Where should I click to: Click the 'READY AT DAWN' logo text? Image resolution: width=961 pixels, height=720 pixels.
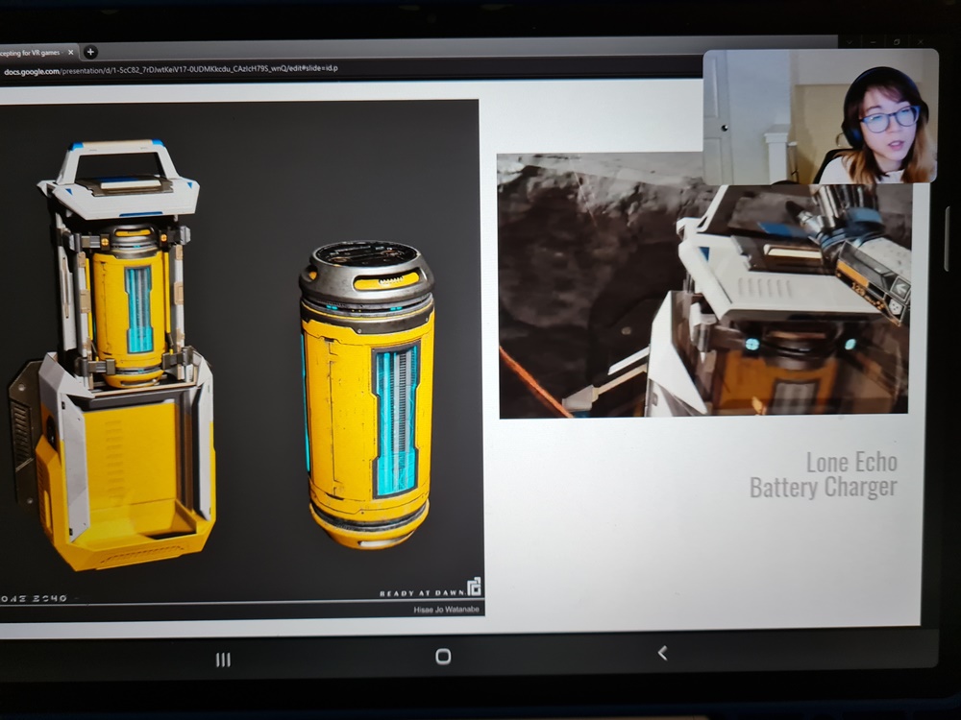(423, 593)
